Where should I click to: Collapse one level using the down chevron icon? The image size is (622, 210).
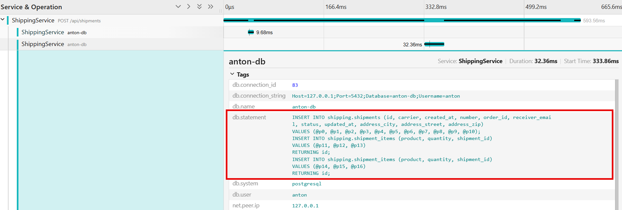(x=178, y=7)
